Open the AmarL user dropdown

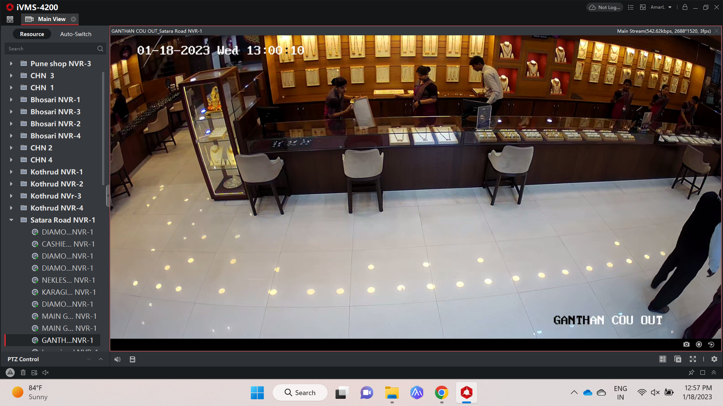click(661, 7)
